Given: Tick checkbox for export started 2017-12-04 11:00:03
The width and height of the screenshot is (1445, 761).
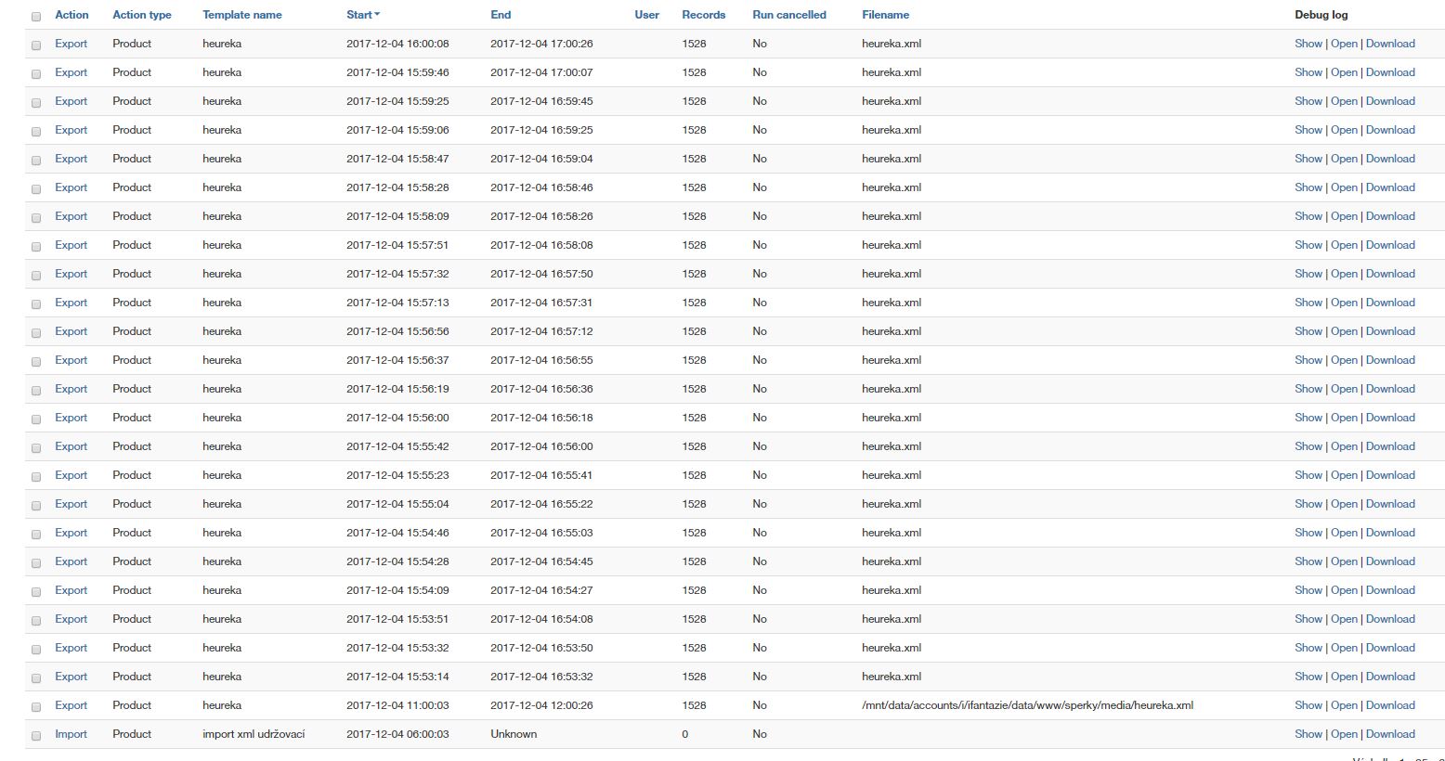Looking at the screenshot, I should (x=36, y=707).
